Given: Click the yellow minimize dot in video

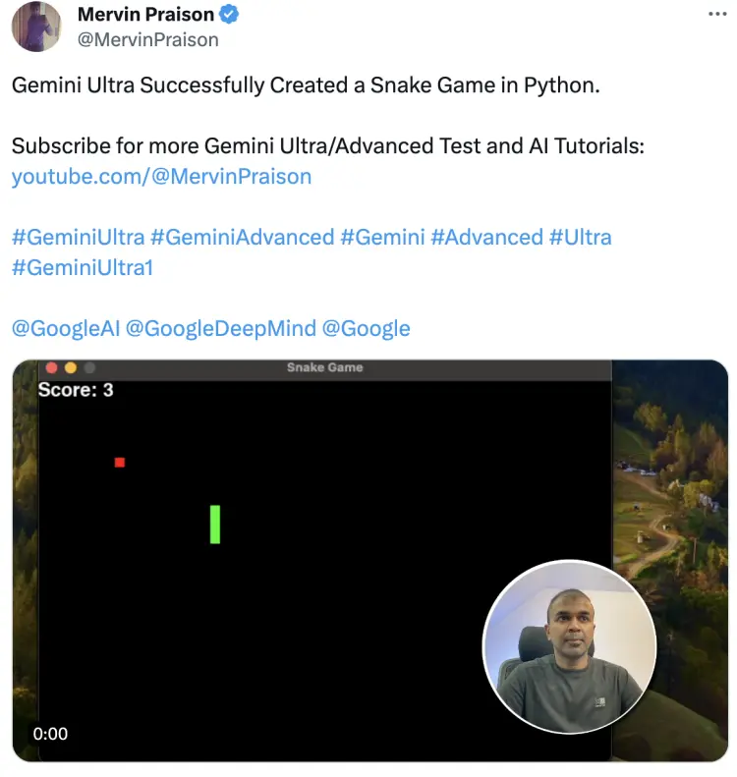Looking at the screenshot, I should pyautogui.click(x=71, y=367).
